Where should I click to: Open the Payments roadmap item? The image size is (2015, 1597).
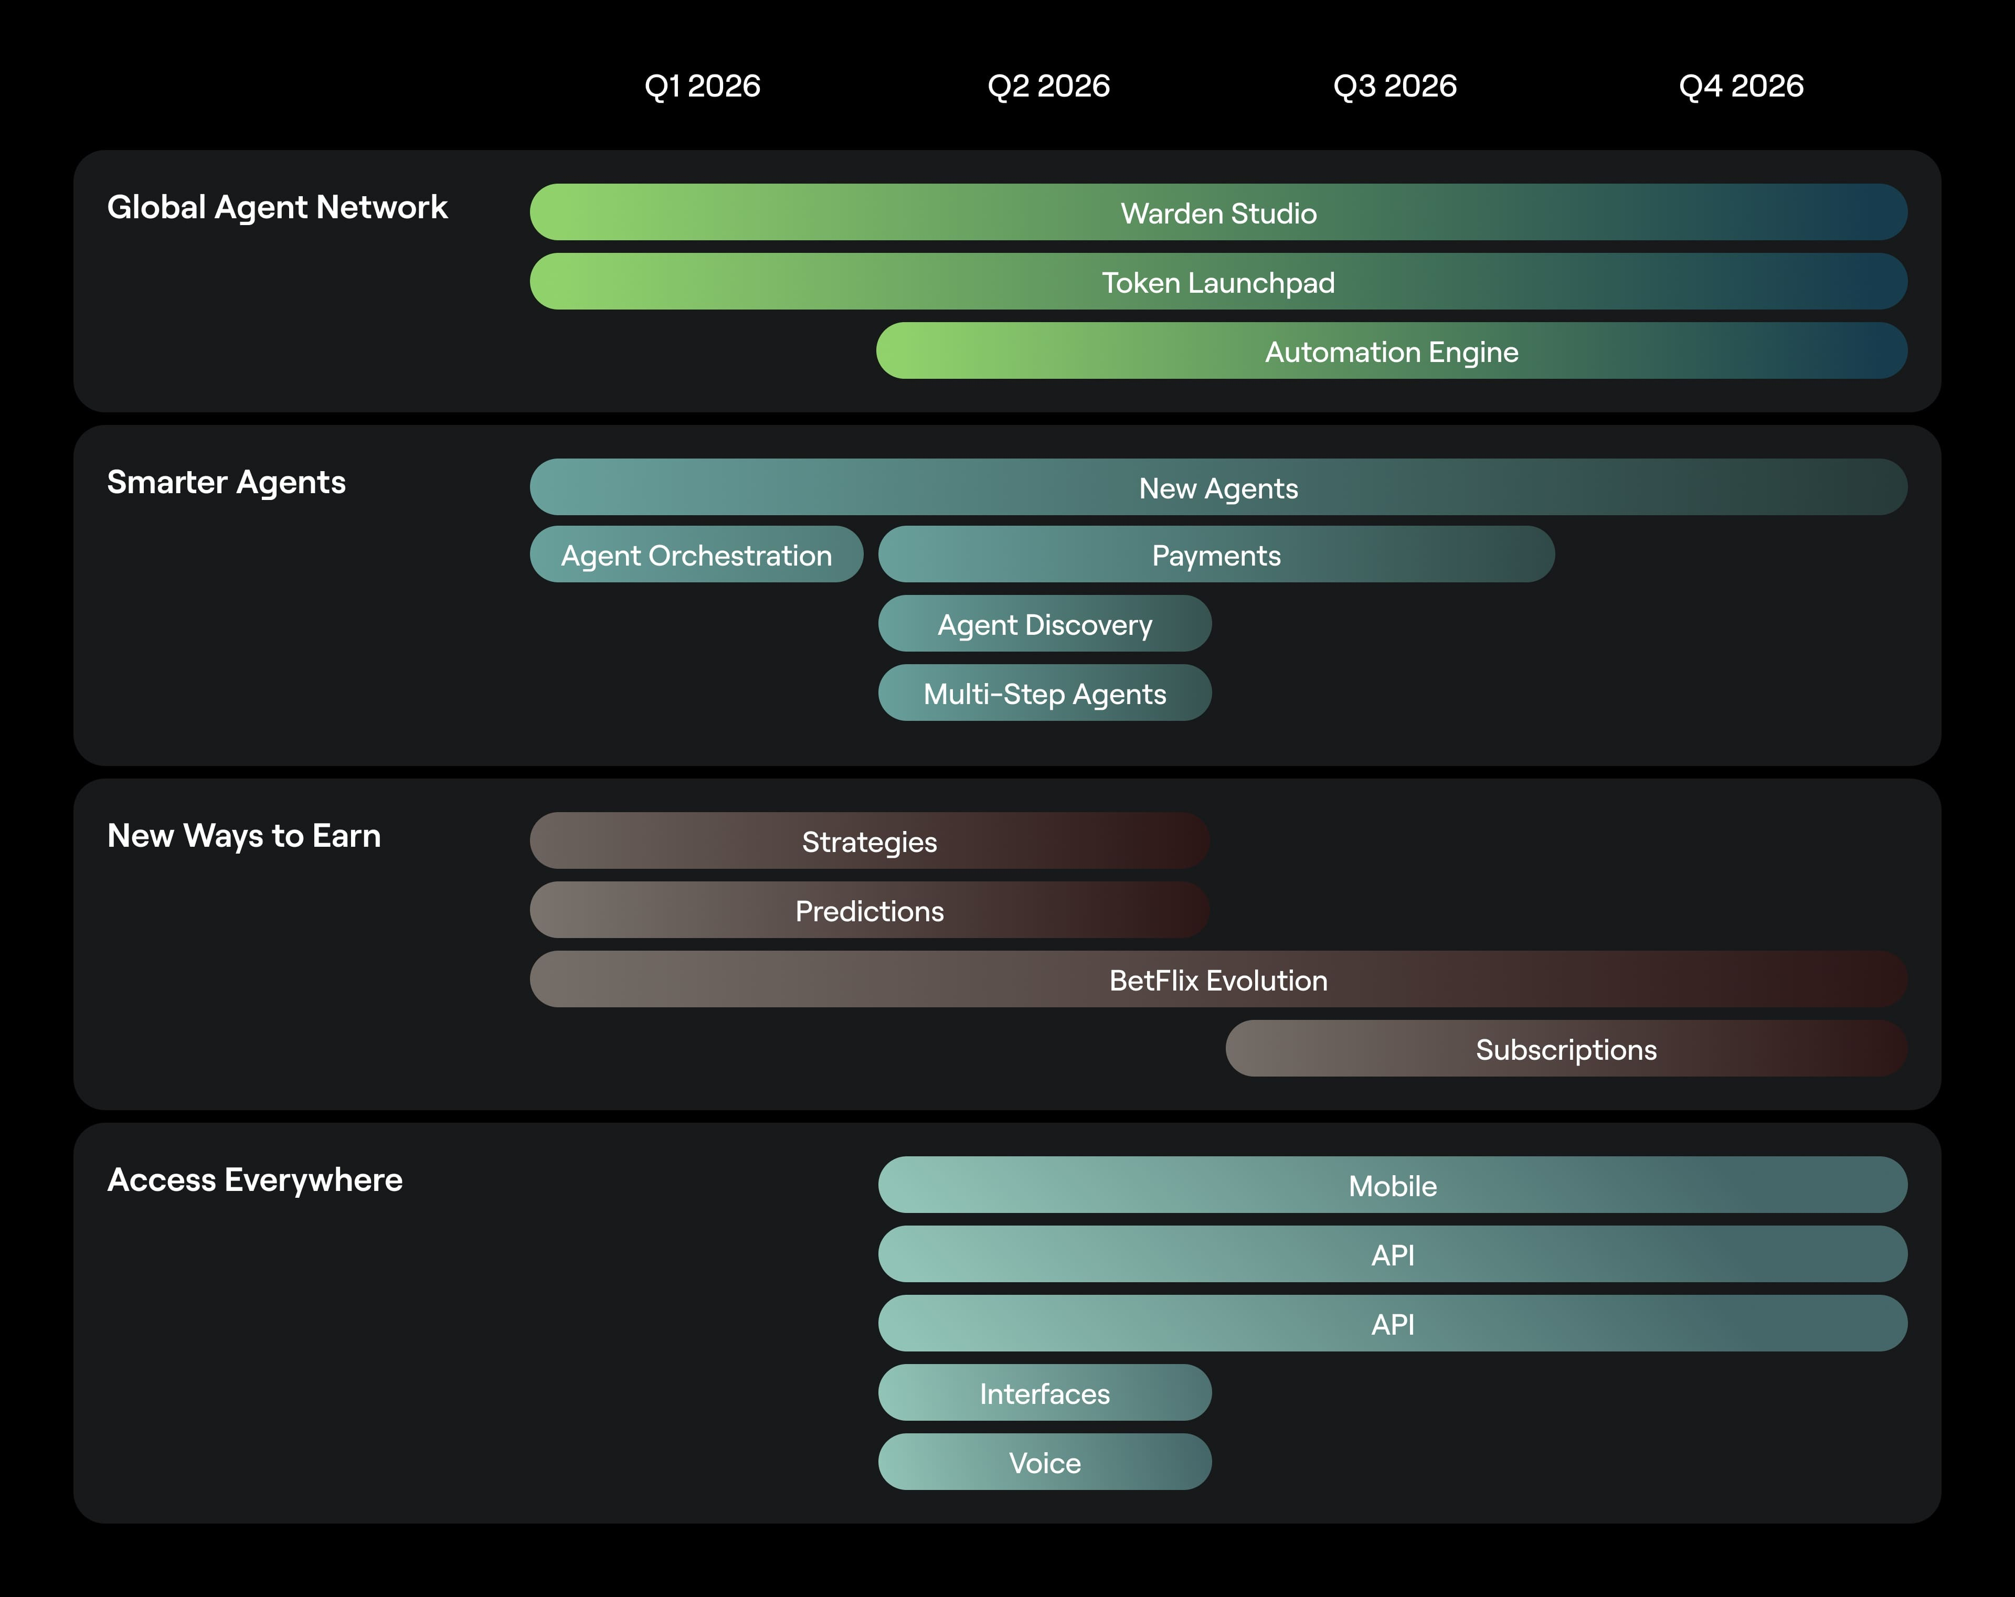pyautogui.click(x=1215, y=554)
